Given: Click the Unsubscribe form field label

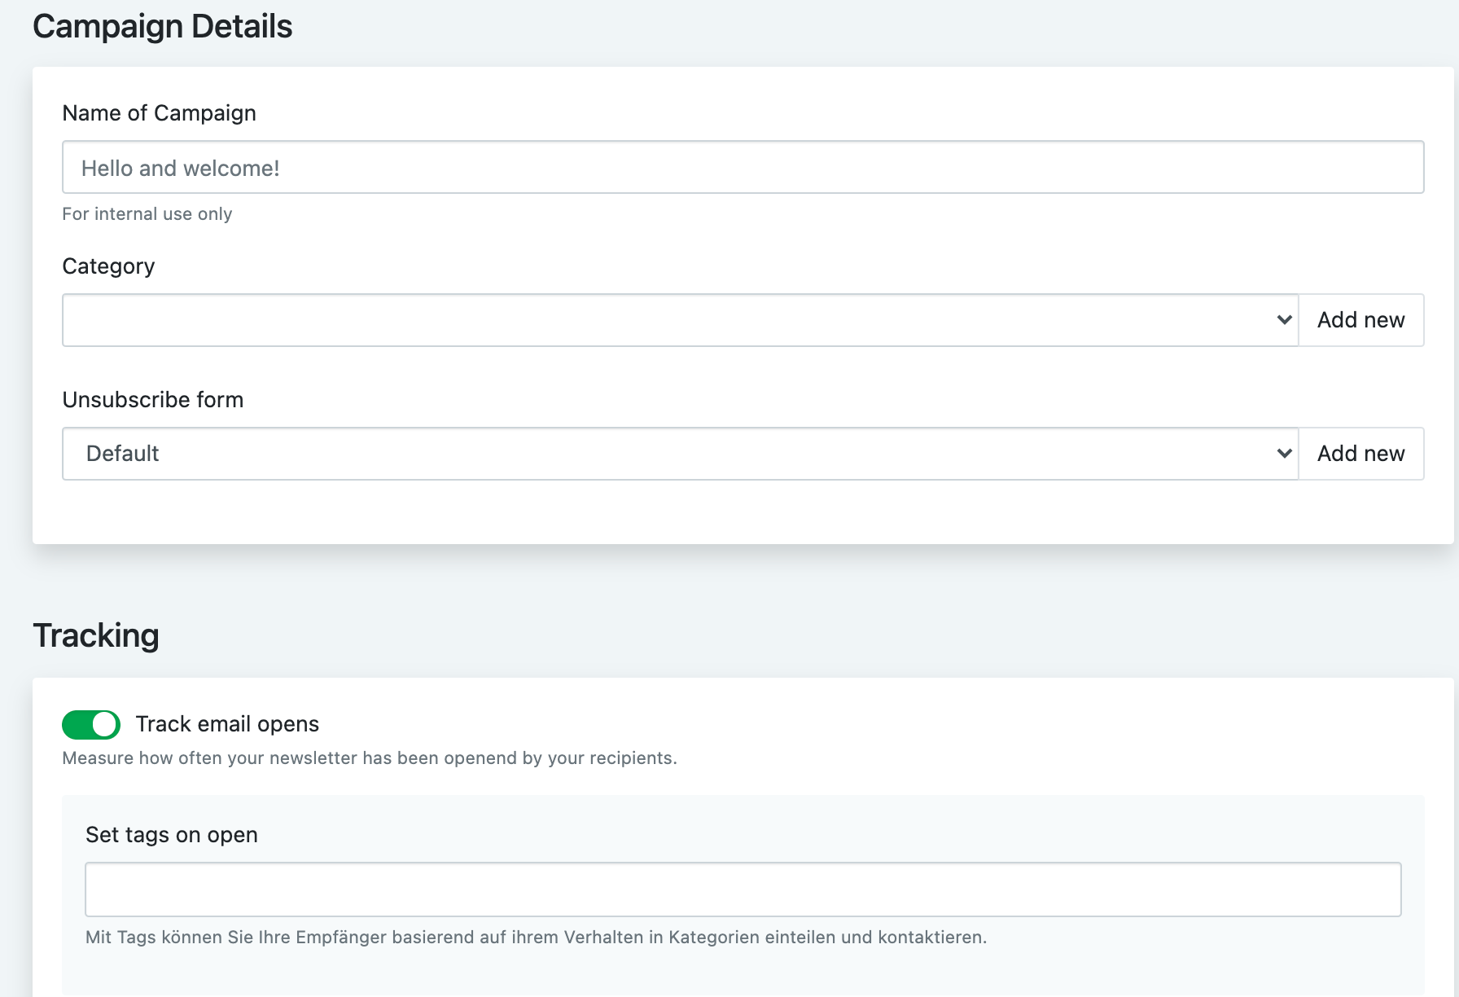Looking at the screenshot, I should tap(153, 400).
